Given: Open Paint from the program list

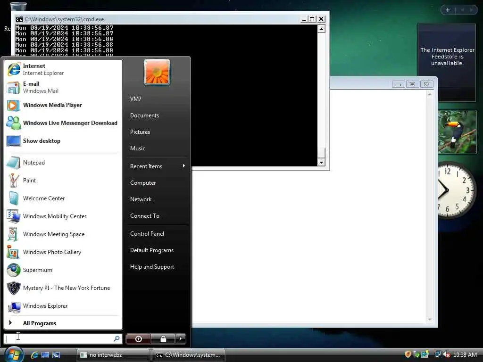Looking at the screenshot, I should (63, 181).
